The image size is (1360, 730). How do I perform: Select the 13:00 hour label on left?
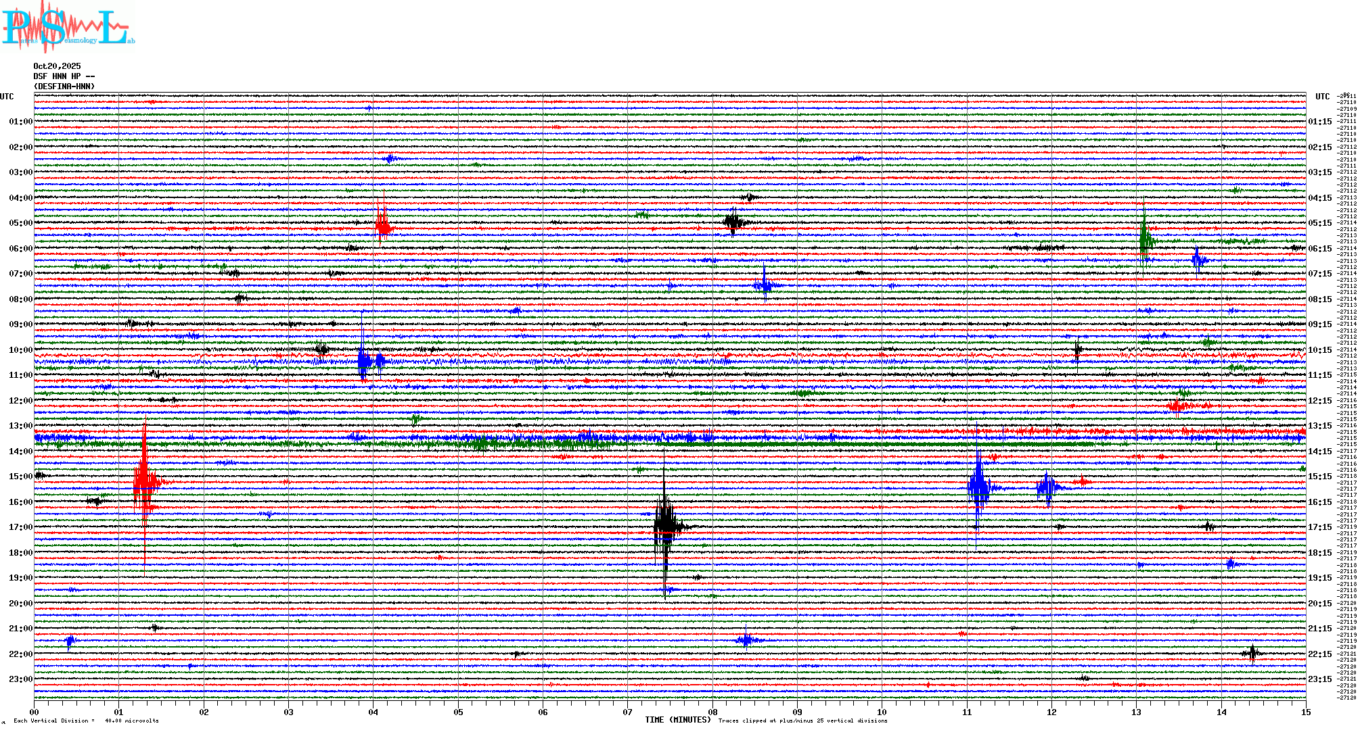[20, 426]
